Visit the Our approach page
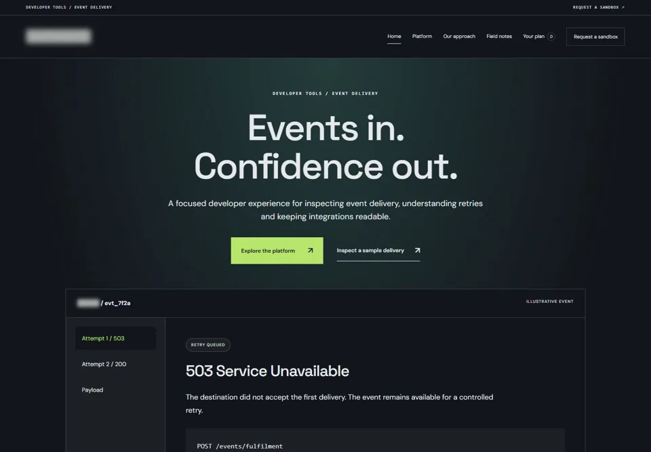The width and height of the screenshot is (651, 452). 459,37
